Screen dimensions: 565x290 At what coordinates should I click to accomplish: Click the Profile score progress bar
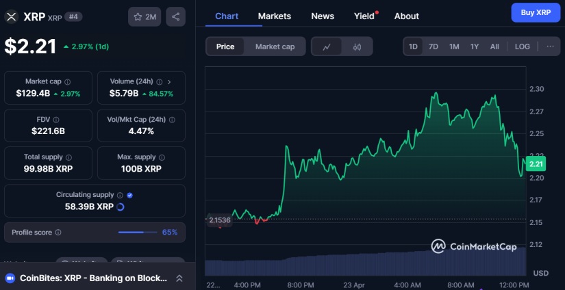coord(138,233)
